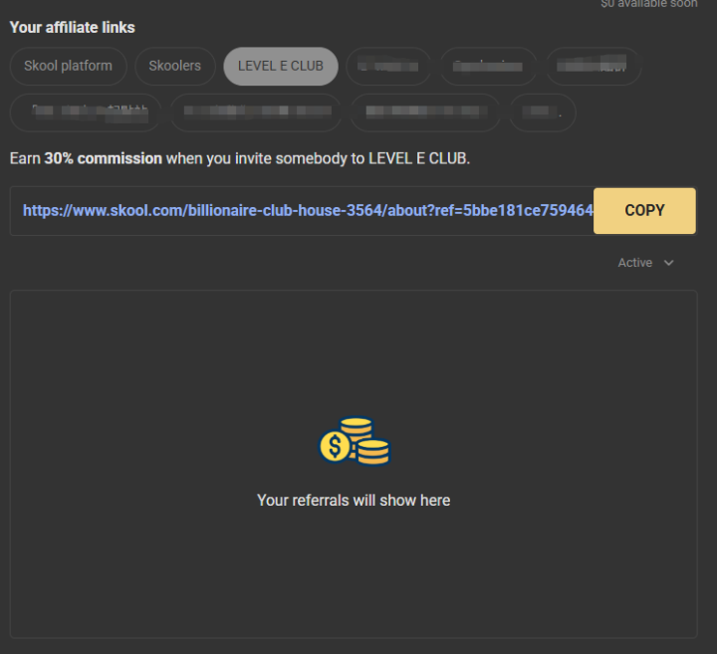Click the "Your affiliate links" heading
Image resolution: width=717 pixels, height=654 pixels.
coord(73,28)
